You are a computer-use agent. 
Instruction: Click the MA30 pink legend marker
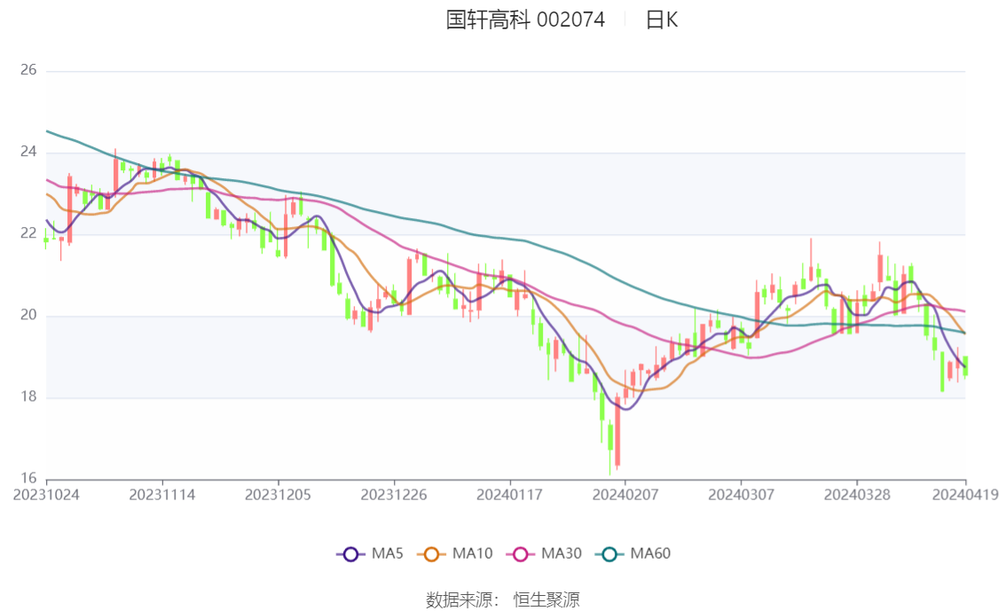(521, 554)
